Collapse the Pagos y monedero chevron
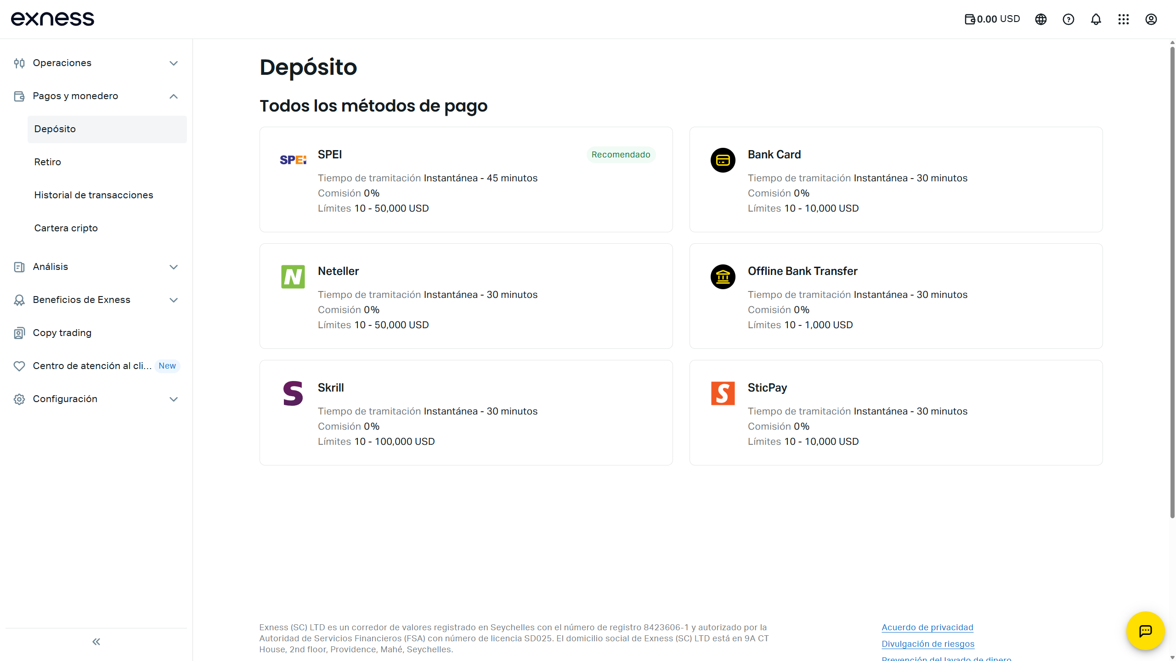The width and height of the screenshot is (1176, 661). coord(174,96)
